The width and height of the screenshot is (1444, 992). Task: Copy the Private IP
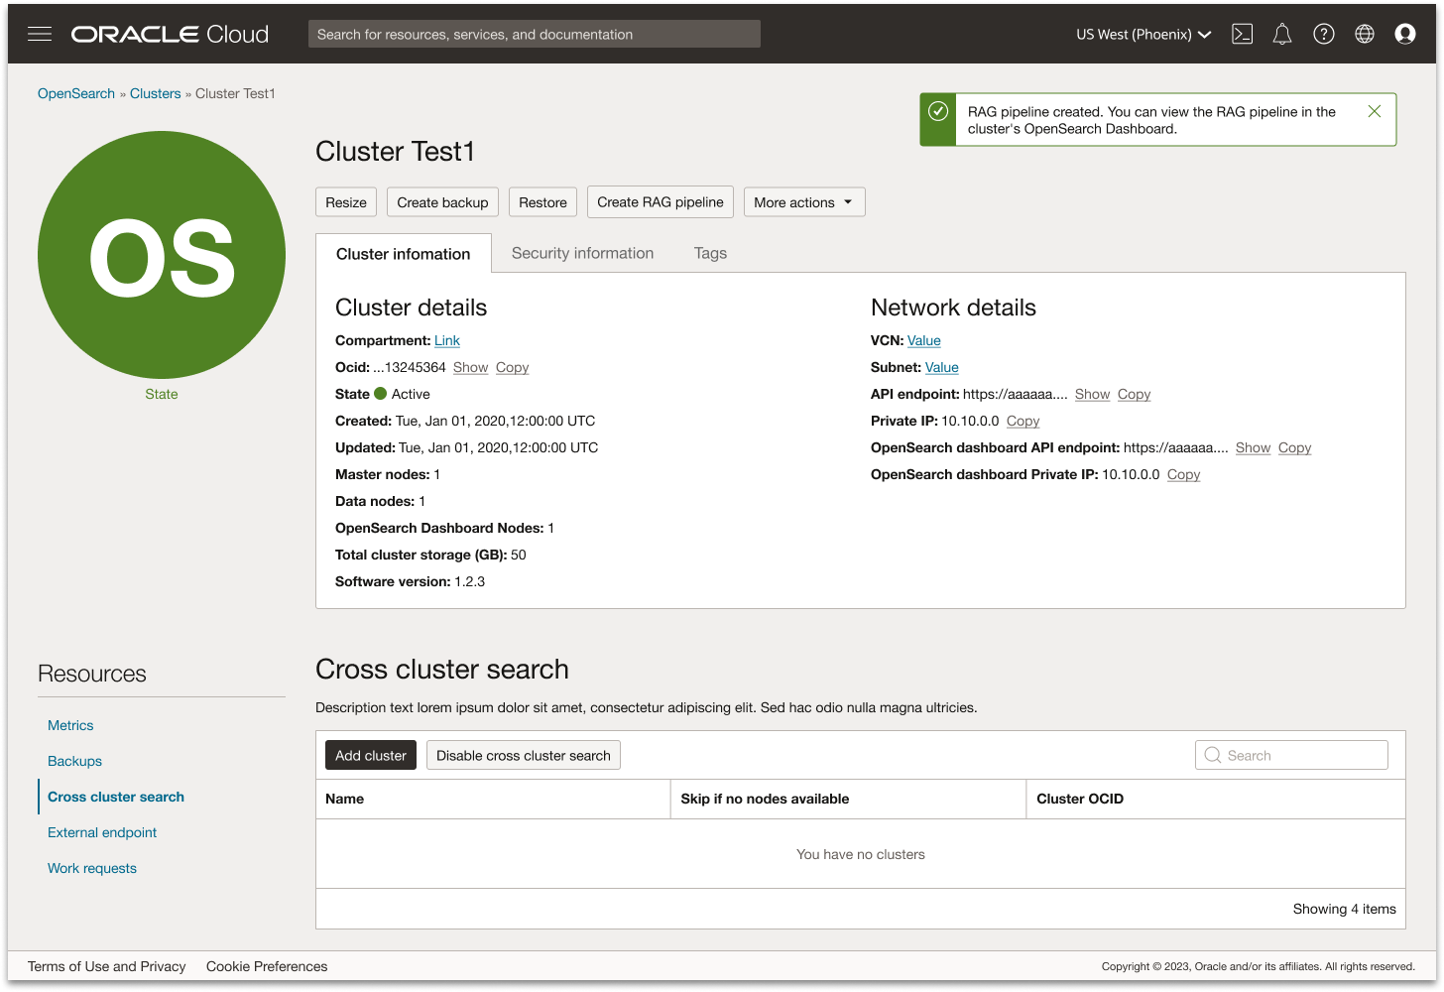click(1023, 421)
